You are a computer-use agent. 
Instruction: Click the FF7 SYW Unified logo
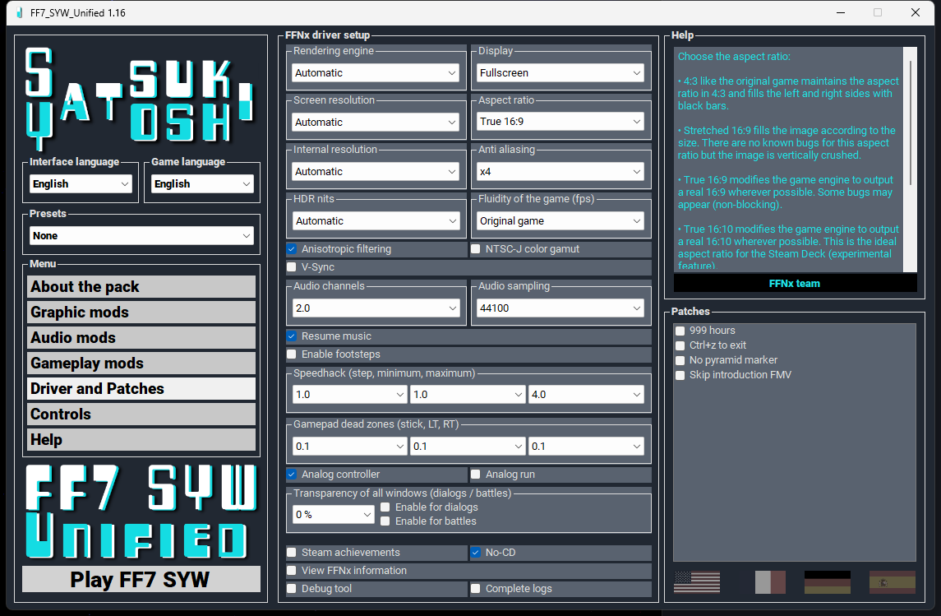pos(141,512)
